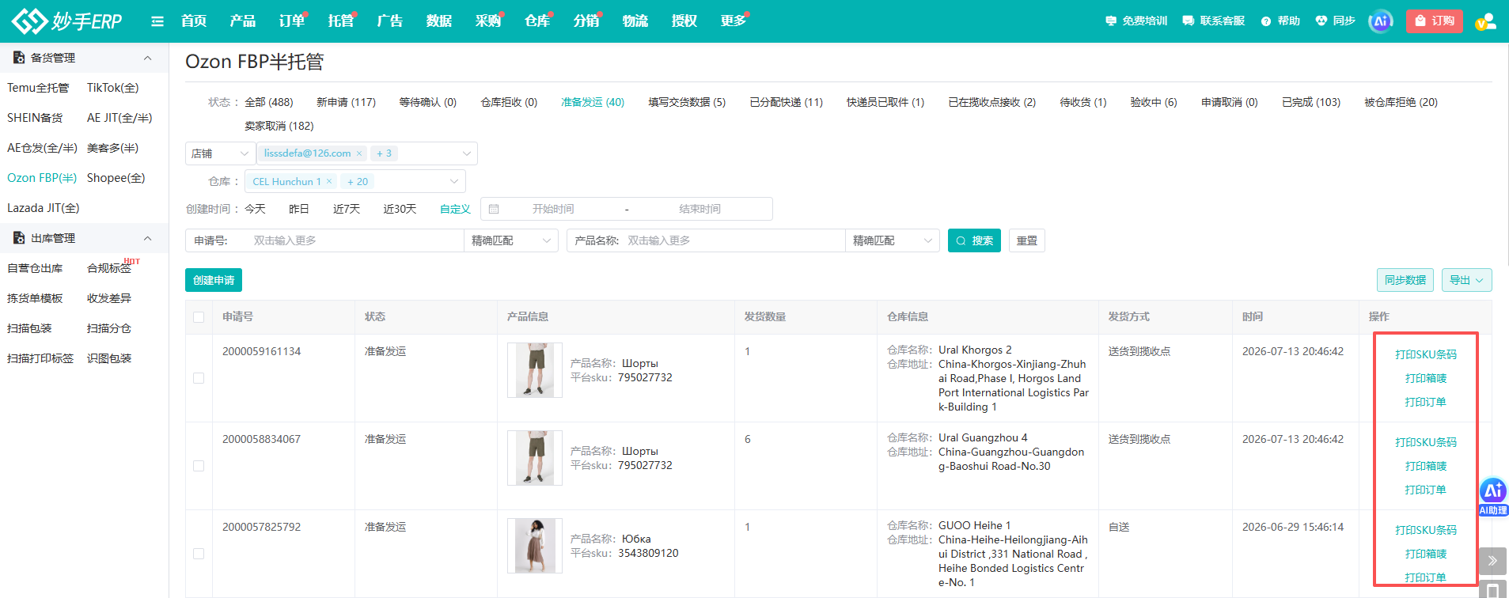This screenshot has width=1509, height=598.
Task: Open the floating AI助理 assistant icon
Action: [x=1493, y=497]
